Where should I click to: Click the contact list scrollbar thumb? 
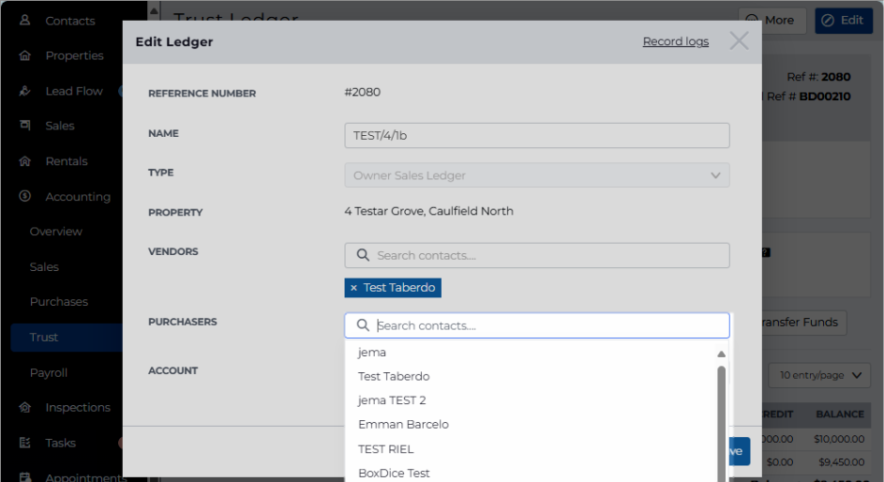click(x=721, y=424)
